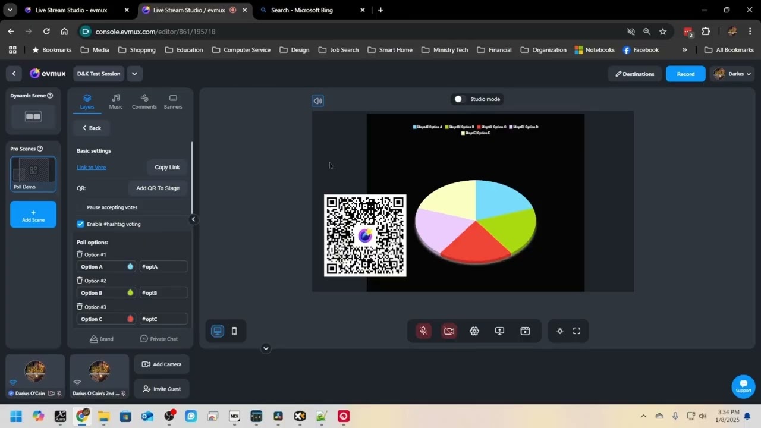Show hidden system tray icons

(x=643, y=416)
